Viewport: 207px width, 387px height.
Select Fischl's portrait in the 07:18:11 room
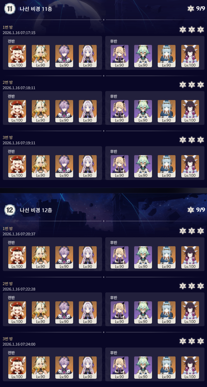point(120,111)
